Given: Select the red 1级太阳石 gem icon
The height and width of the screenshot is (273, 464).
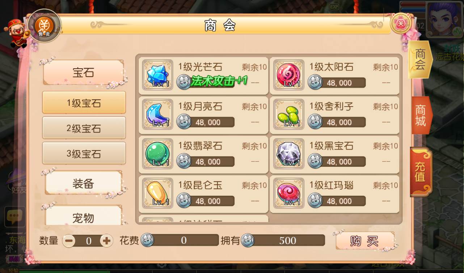Looking at the screenshot, I should pos(289,75).
